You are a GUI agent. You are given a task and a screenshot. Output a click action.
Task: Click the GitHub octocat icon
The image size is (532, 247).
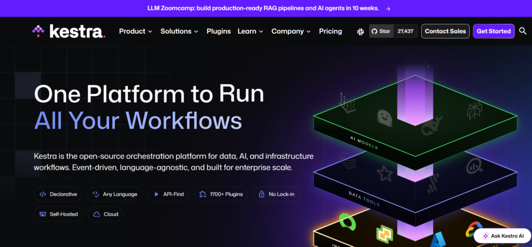click(374, 31)
